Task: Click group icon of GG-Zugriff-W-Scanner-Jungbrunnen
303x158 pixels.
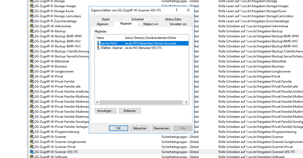Action: click(32, 141)
